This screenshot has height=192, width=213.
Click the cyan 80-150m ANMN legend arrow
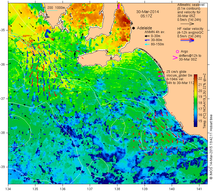pos(147,44)
